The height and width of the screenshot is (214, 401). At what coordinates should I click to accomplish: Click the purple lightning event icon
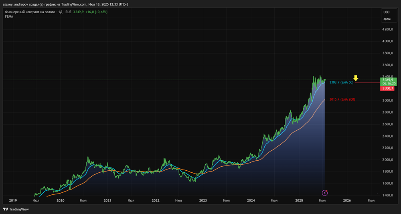(x=325, y=192)
